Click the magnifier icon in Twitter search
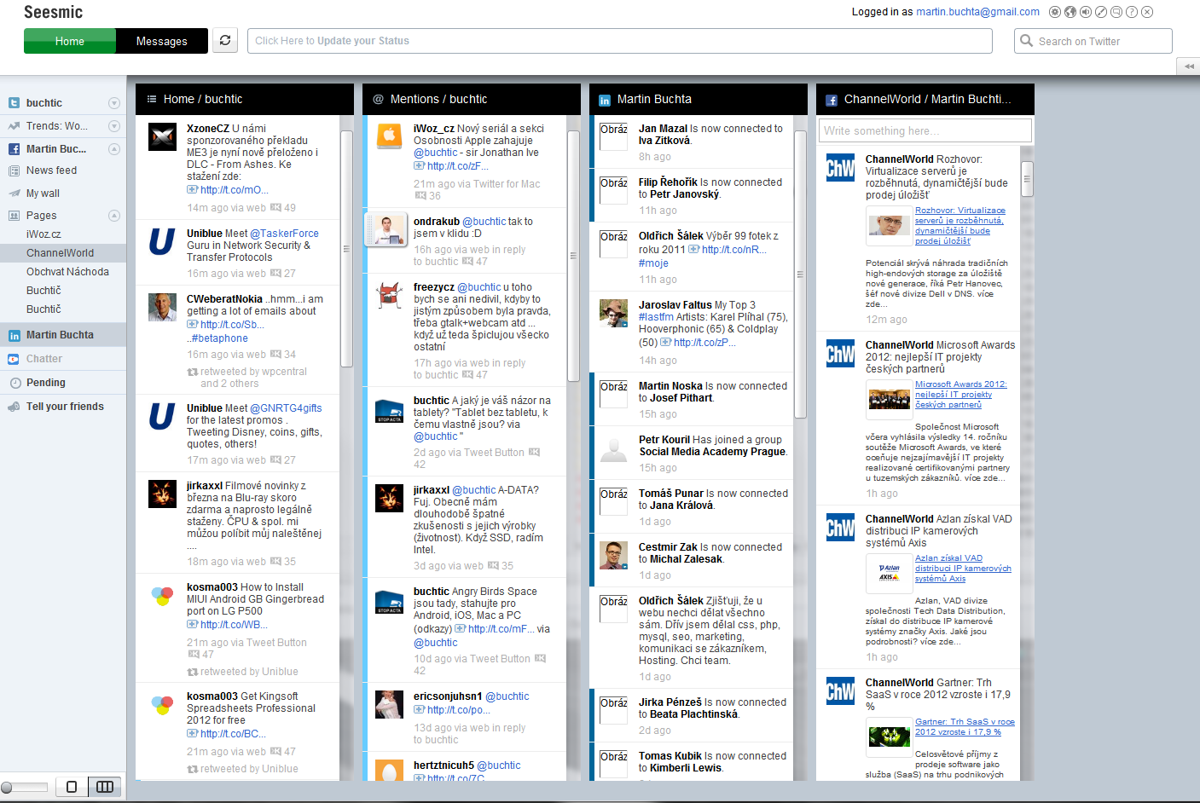 coord(1026,41)
